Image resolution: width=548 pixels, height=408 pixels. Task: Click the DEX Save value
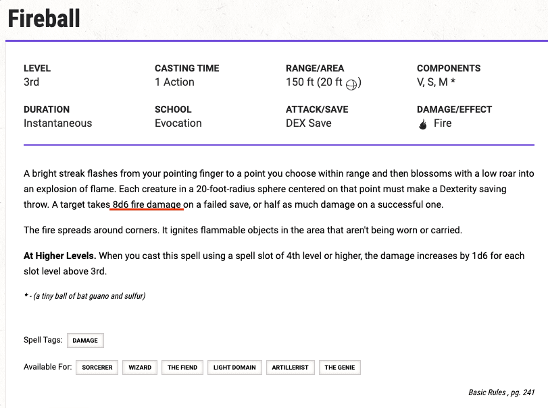click(x=309, y=123)
